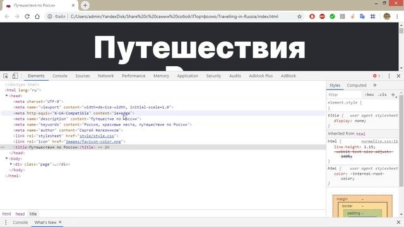Viewport: 404px width, 227px height.
Task: View site information icon in address bar
Action: (49, 16)
